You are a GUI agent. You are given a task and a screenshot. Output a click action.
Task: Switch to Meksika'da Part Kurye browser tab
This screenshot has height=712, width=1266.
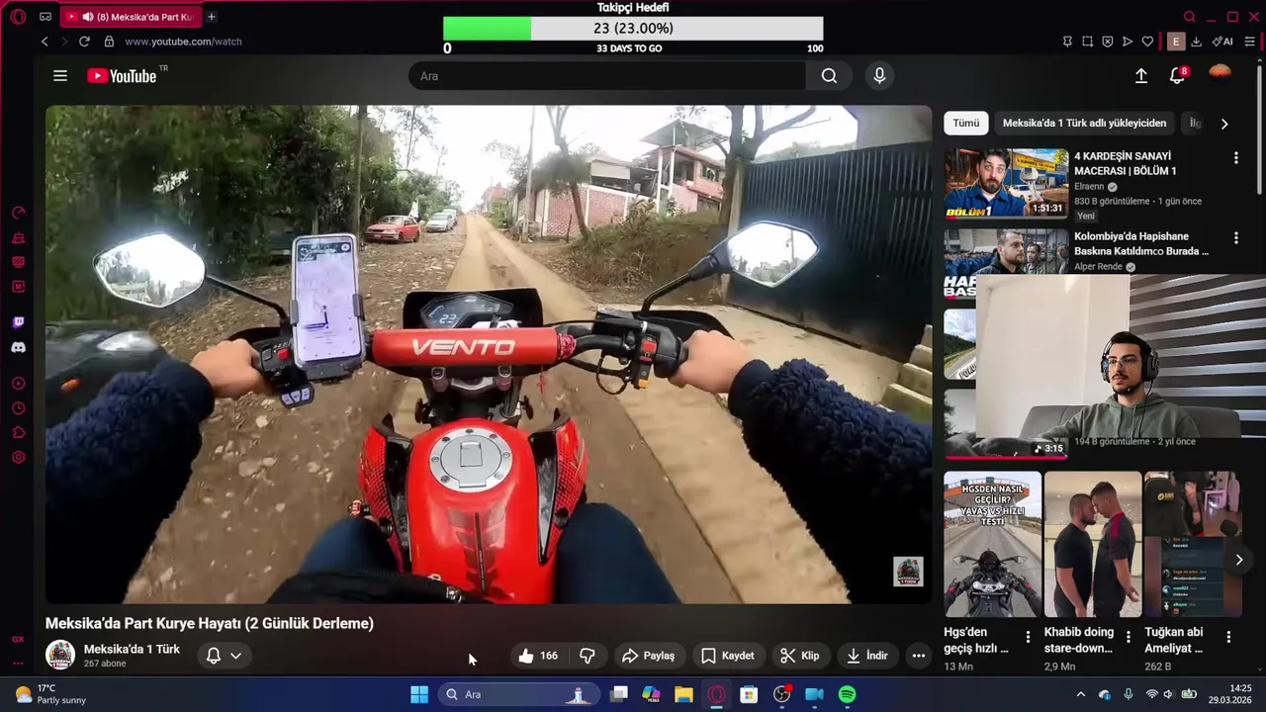[x=129, y=17]
